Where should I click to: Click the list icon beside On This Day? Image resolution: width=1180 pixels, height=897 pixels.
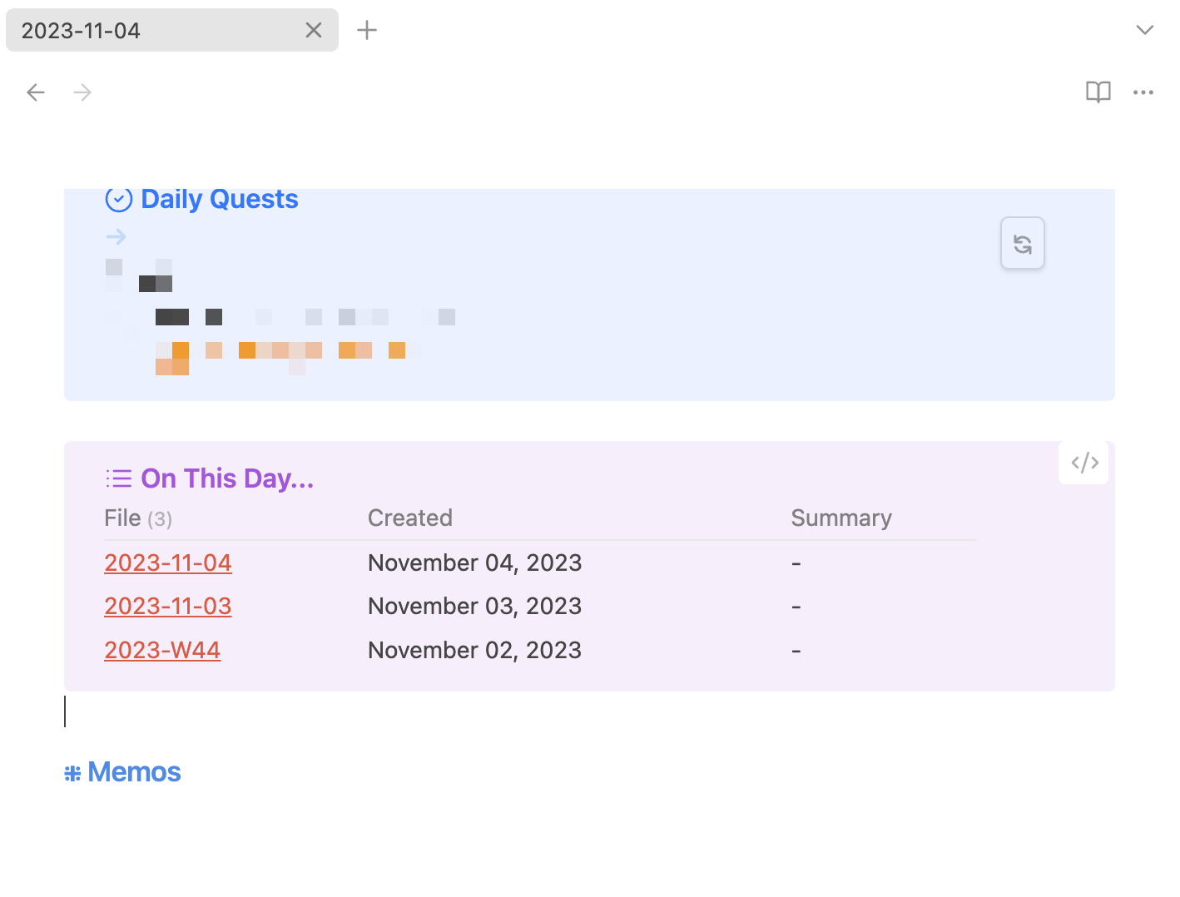(119, 478)
